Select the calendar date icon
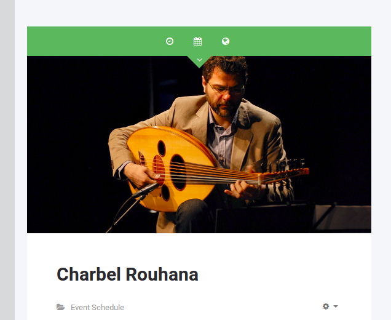The image size is (391, 320). [197, 41]
